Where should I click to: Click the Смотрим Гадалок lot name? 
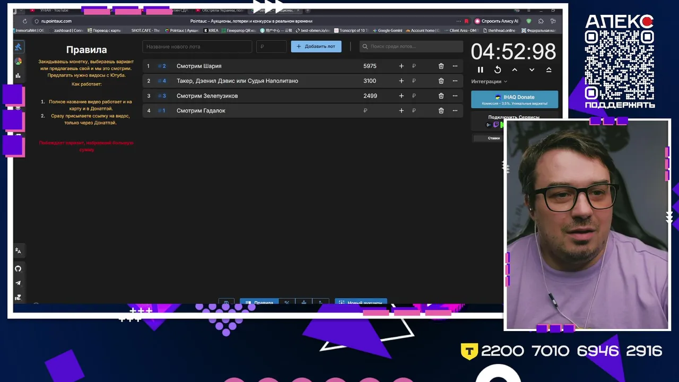point(201,110)
